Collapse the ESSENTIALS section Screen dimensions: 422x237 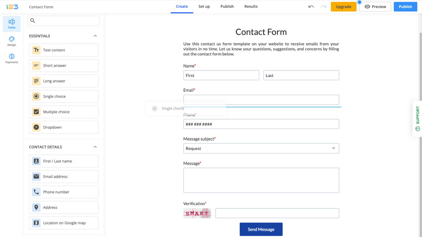coord(95,36)
